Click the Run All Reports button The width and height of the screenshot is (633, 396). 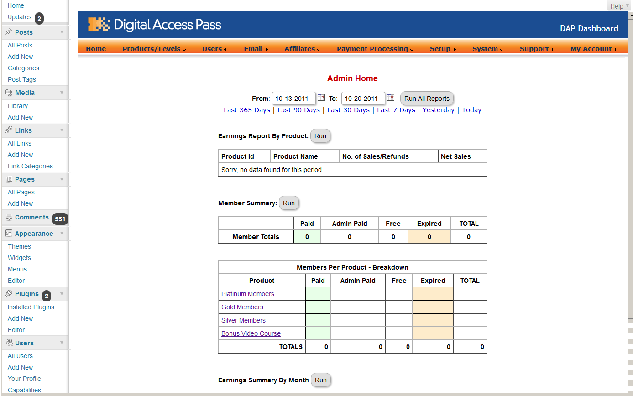click(x=427, y=99)
